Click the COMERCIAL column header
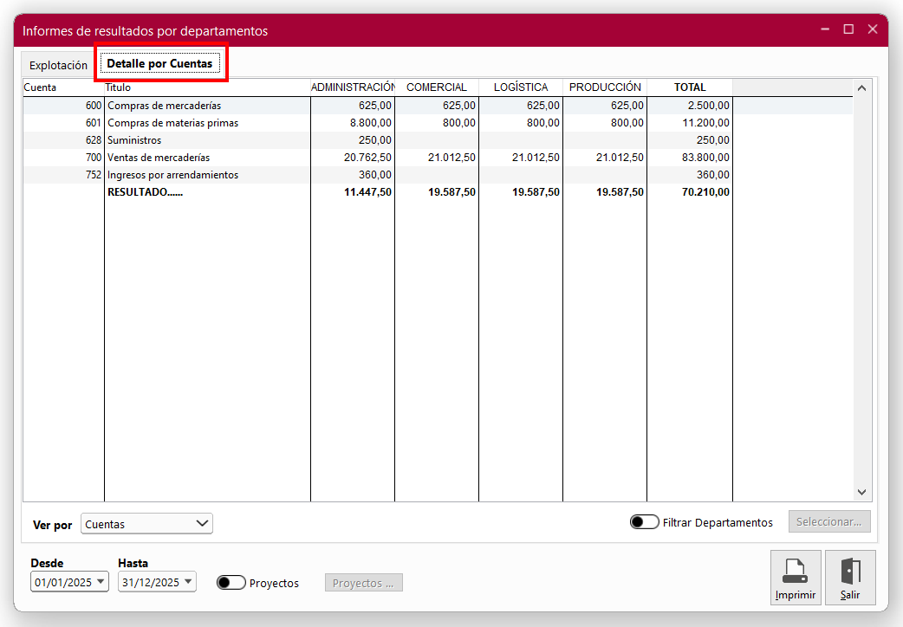 [x=436, y=87]
